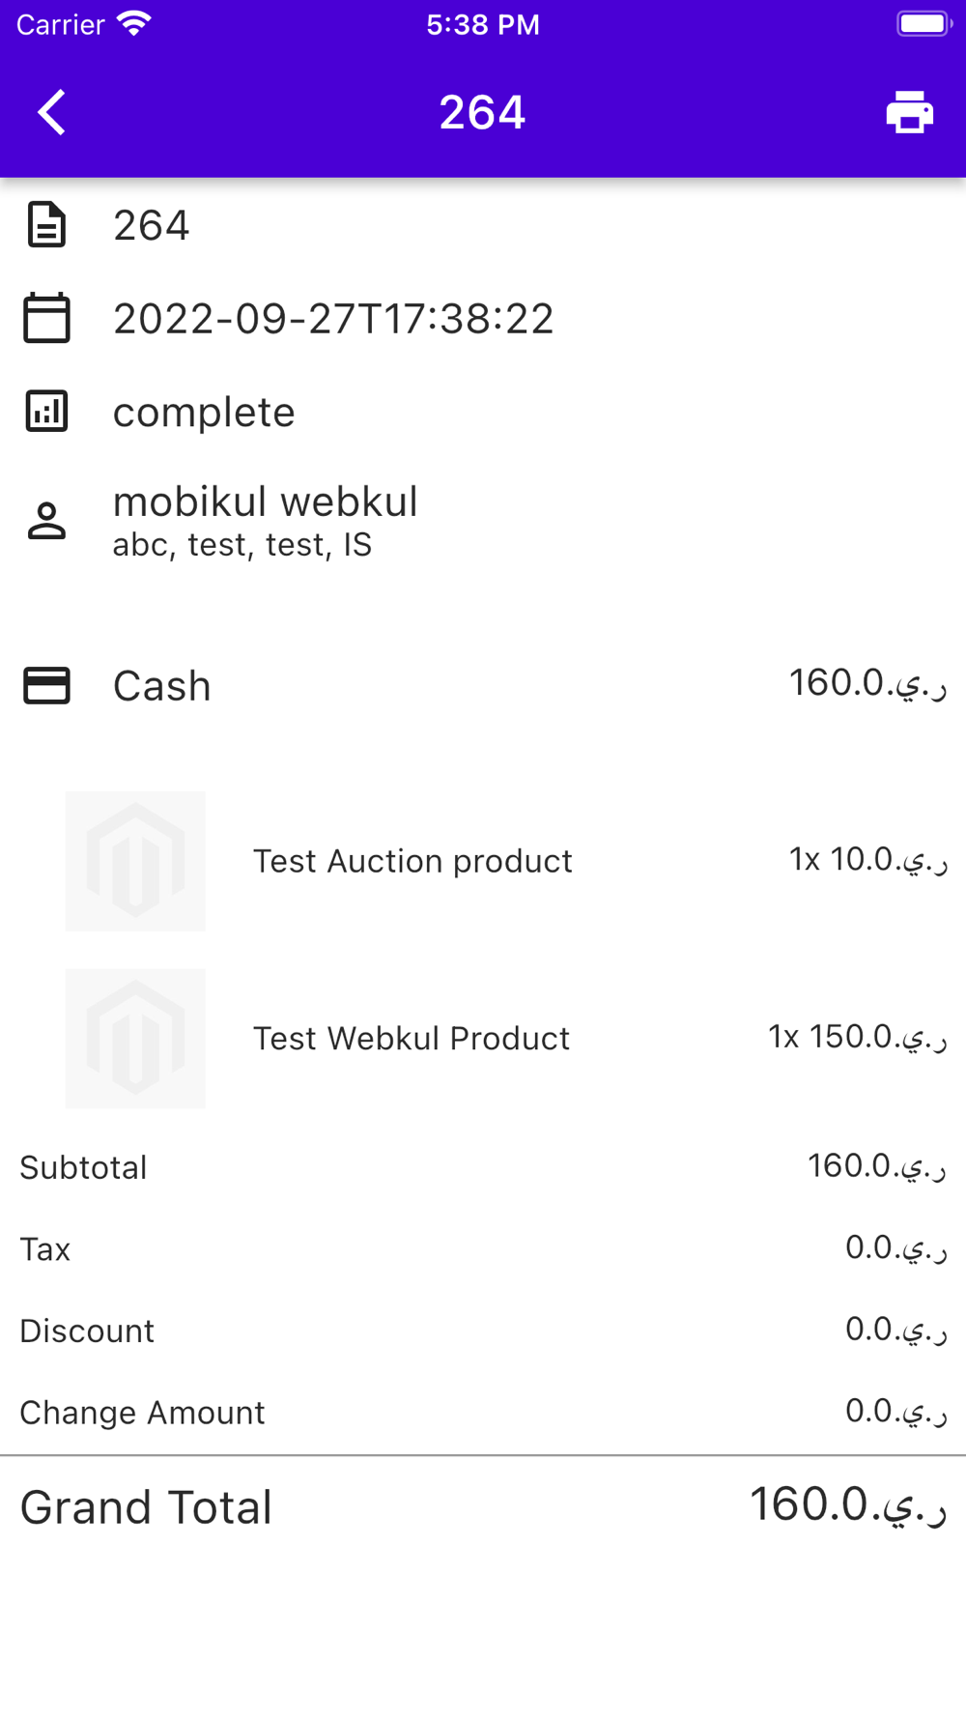Tap the Change Amount row label
This screenshot has height=1718, width=966.
pos(142,1413)
